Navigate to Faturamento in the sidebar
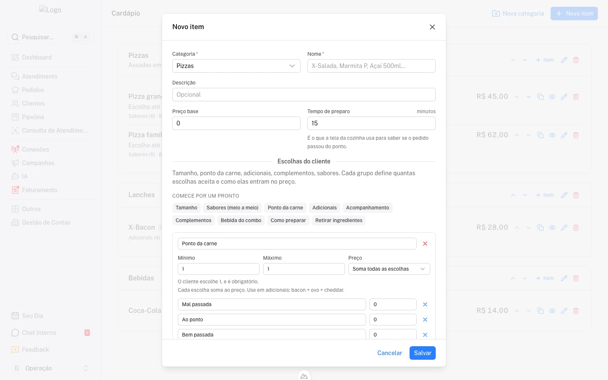The height and width of the screenshot is (380, 608). tap(51, 190)
